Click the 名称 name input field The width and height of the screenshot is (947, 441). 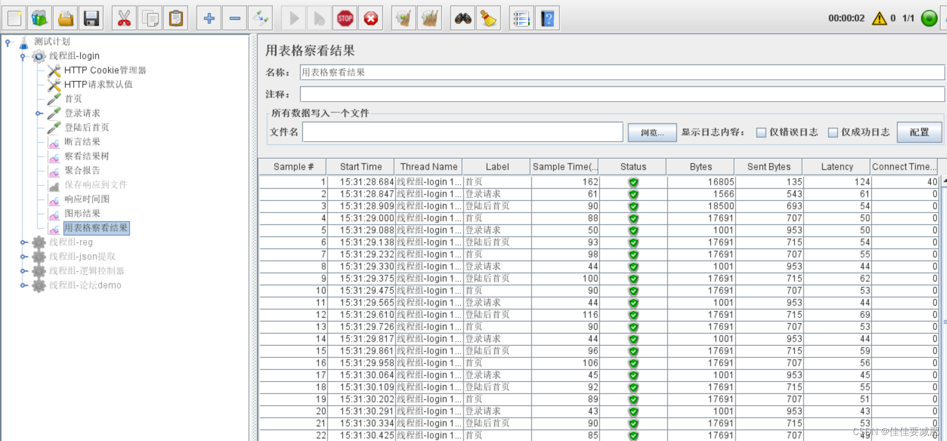[x=622, y=72]
